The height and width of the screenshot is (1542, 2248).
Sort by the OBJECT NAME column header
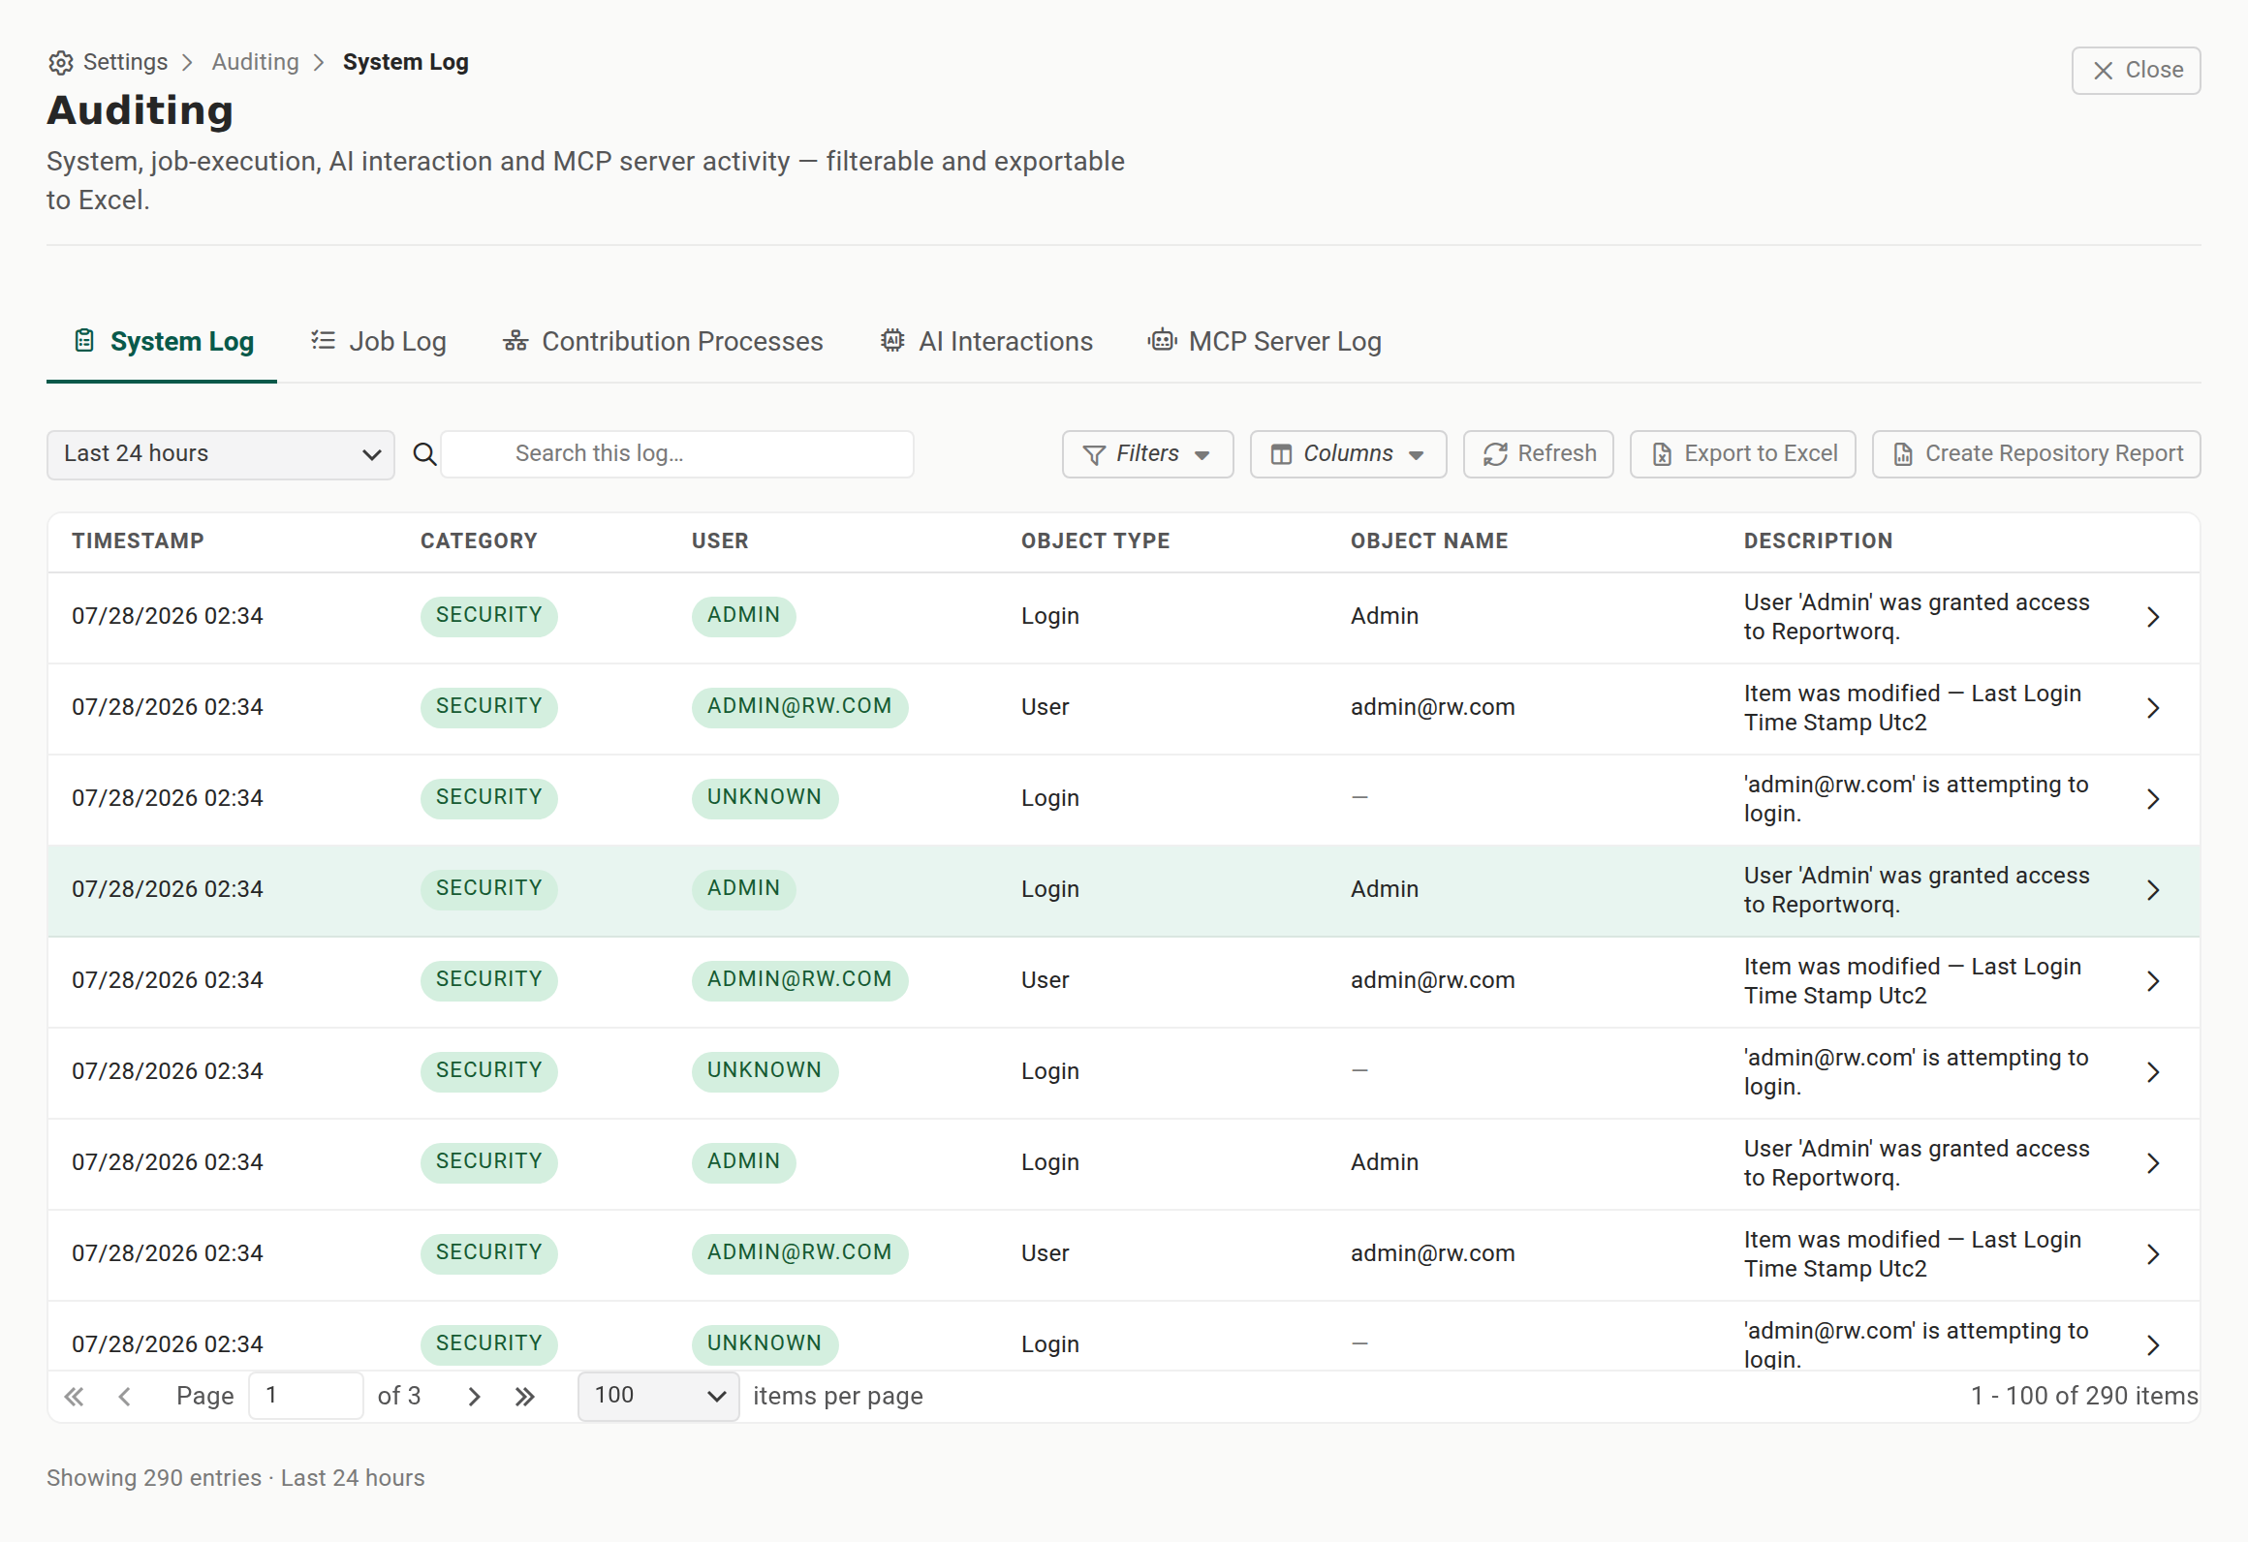click(1429, 541)
